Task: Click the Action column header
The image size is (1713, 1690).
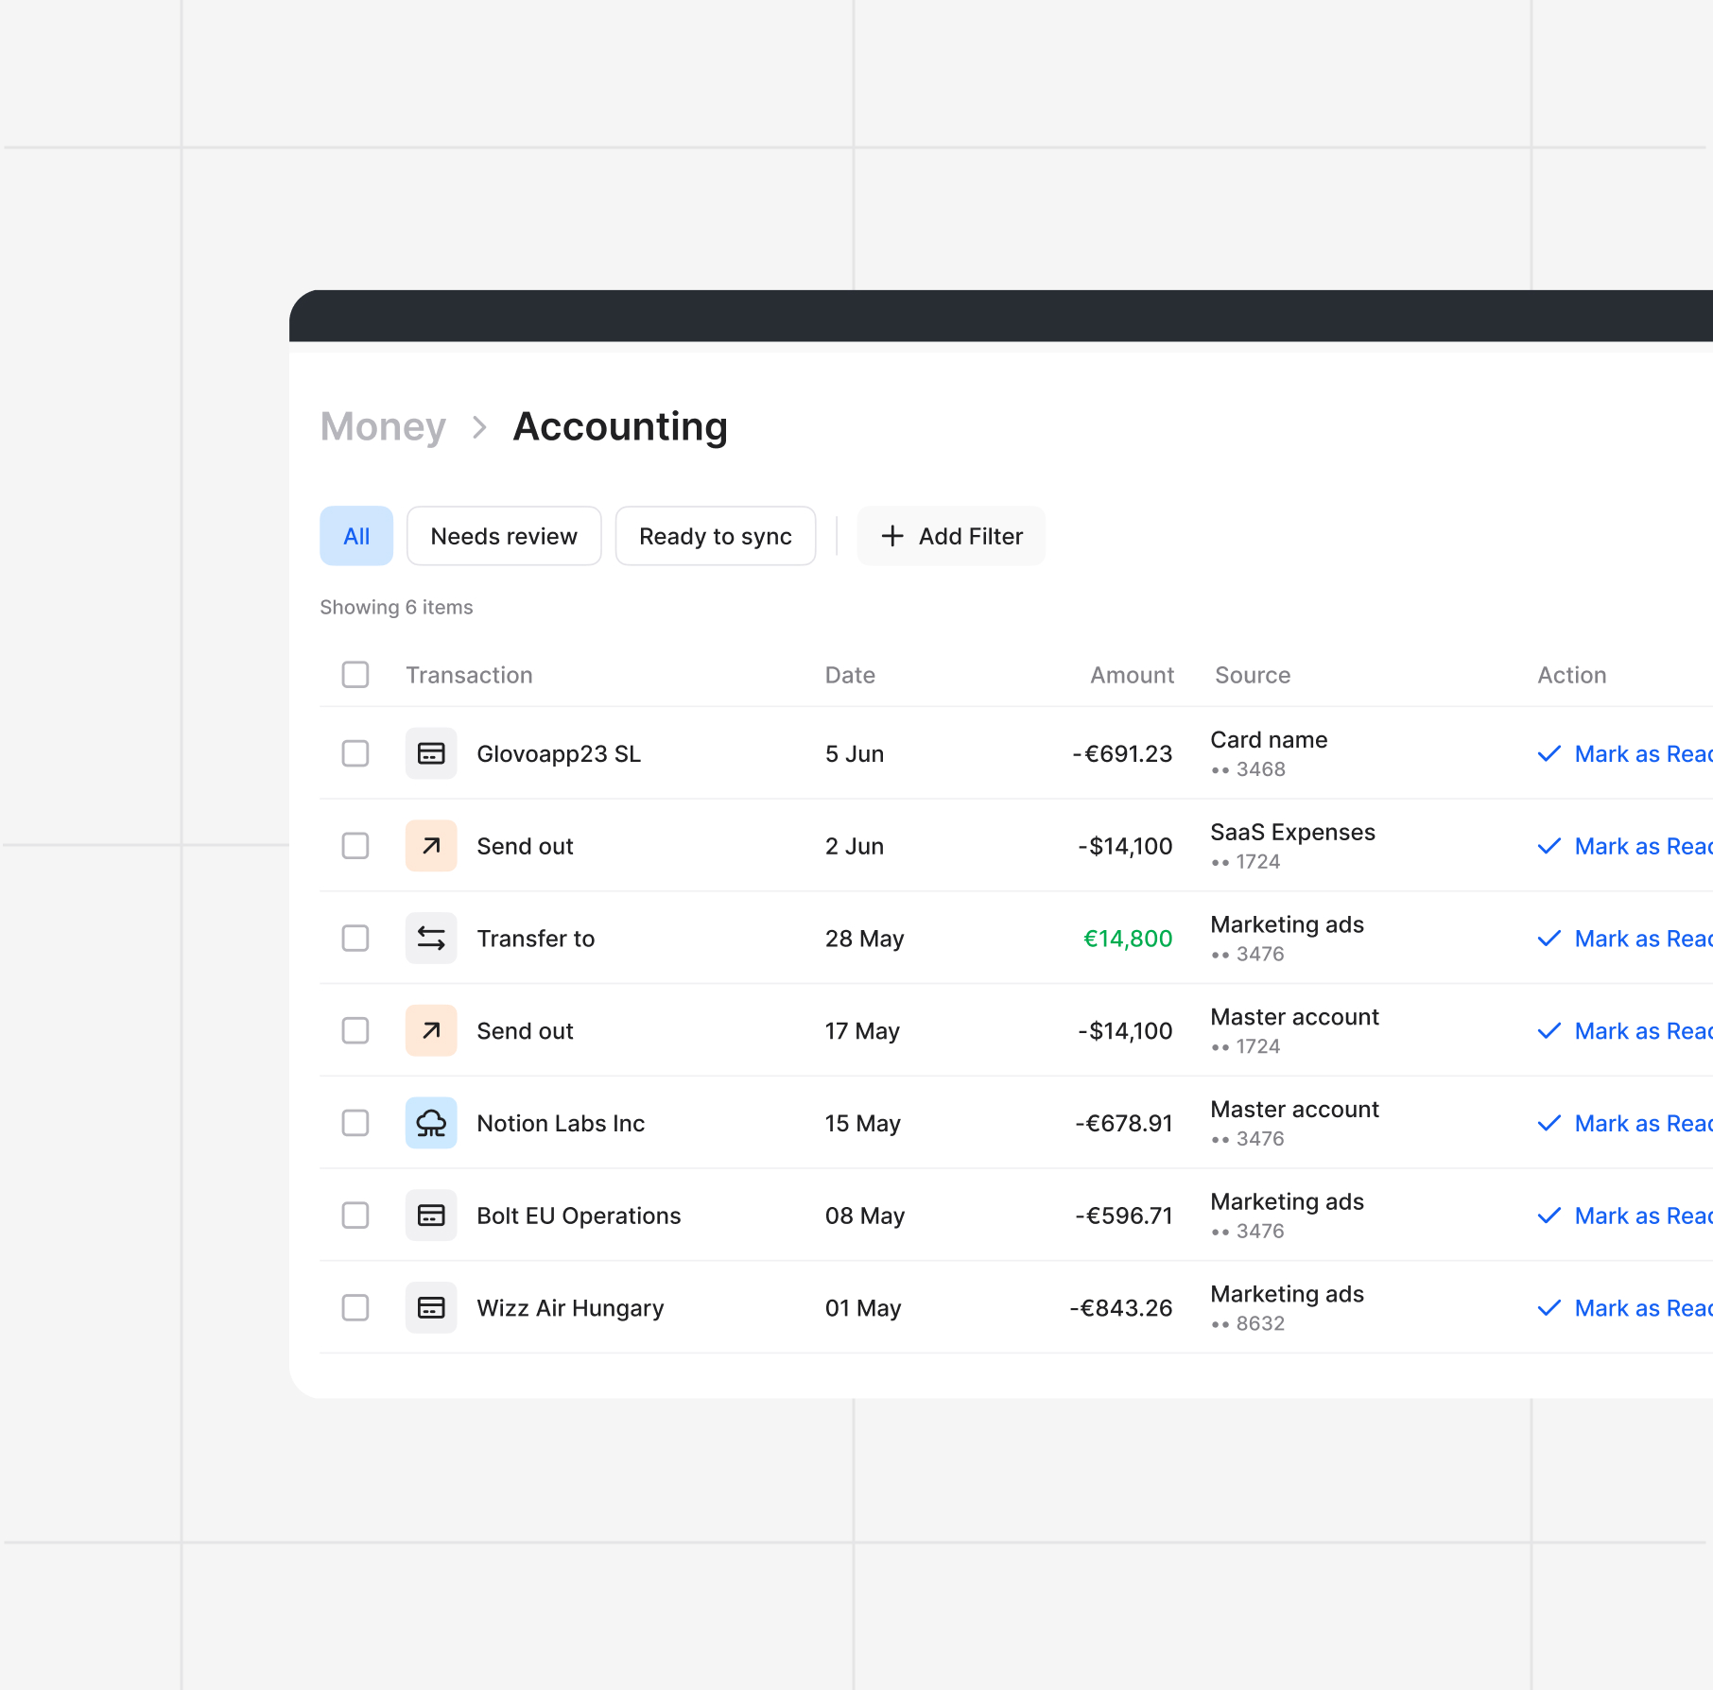Action: pos(1571,675)
